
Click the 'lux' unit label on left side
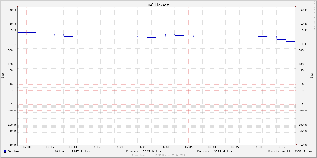pyautogui.click(x=3, y=76)
